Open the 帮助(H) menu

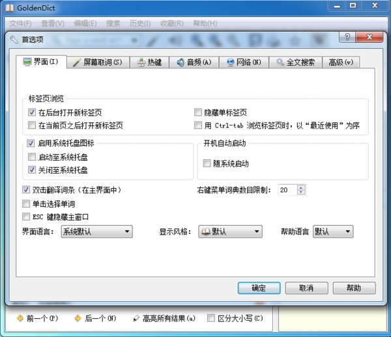205,23
